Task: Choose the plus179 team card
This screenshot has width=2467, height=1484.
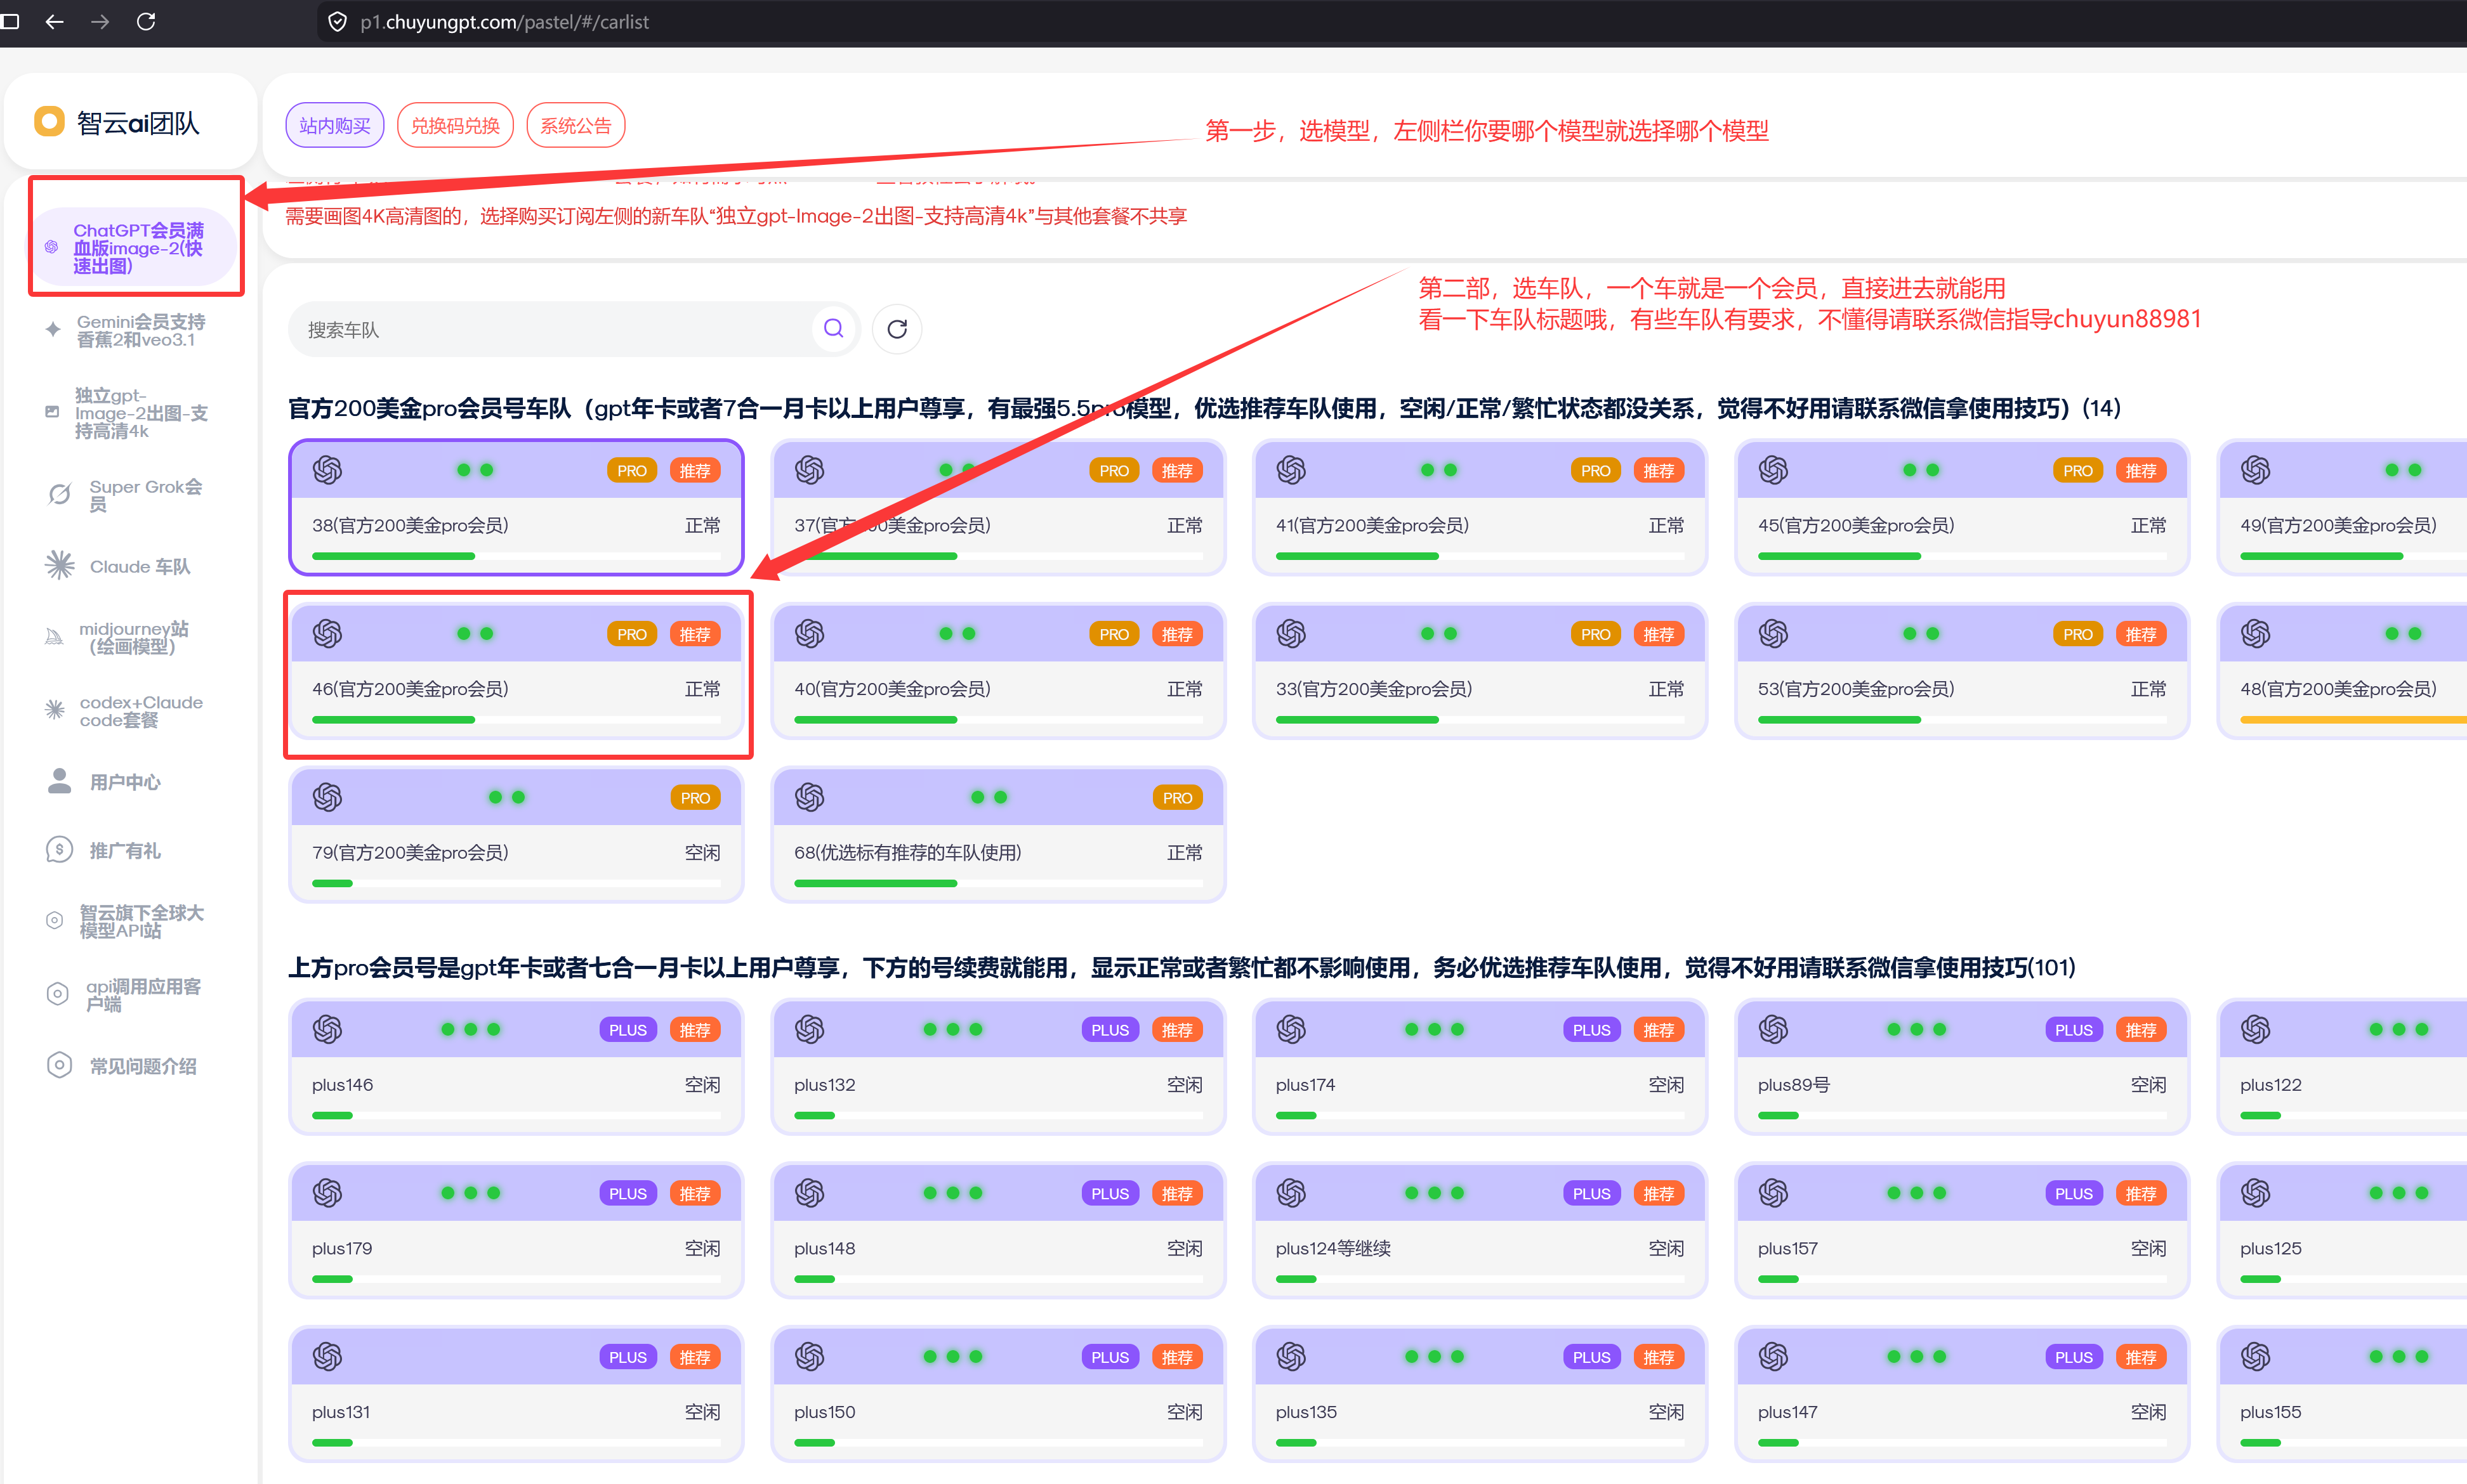Action: pos(516,1231)
